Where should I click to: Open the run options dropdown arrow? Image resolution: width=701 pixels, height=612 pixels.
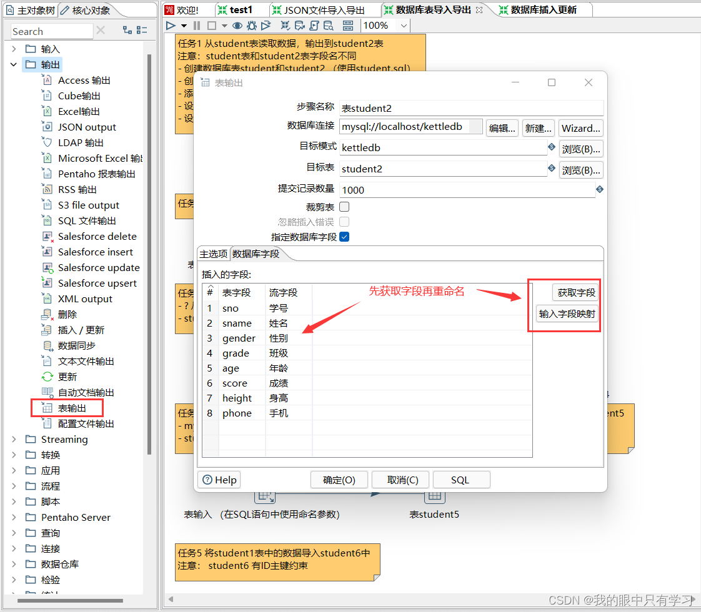(184, 26)
